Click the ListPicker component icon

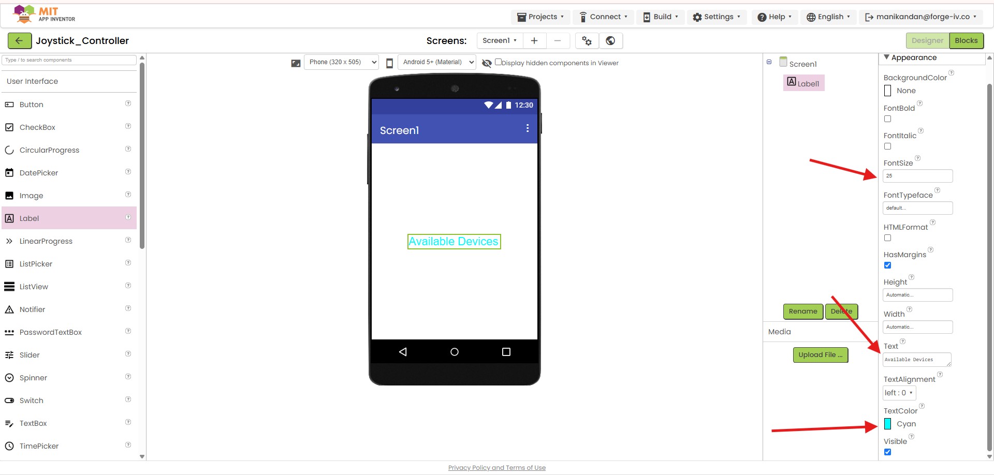[9, 264]
